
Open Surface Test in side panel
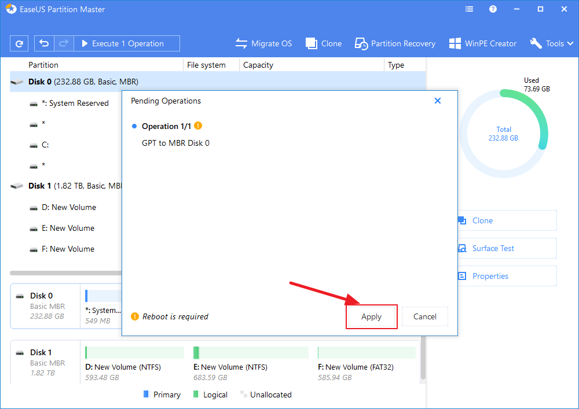[493, 248]
